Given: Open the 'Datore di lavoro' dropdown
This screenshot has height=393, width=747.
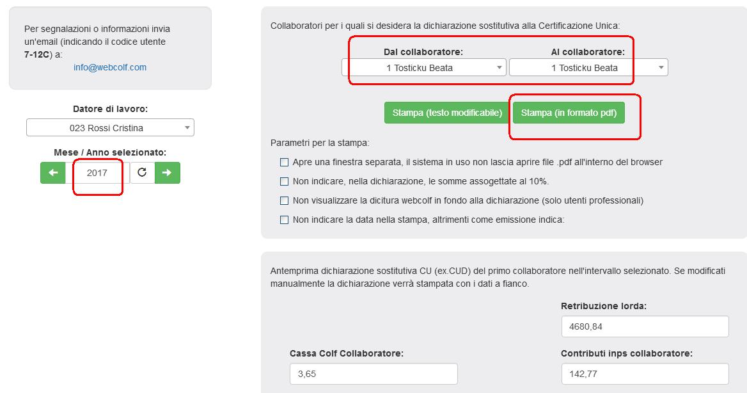Looking at the screenshot, I should pyautogui.click(x=110, y=128).
